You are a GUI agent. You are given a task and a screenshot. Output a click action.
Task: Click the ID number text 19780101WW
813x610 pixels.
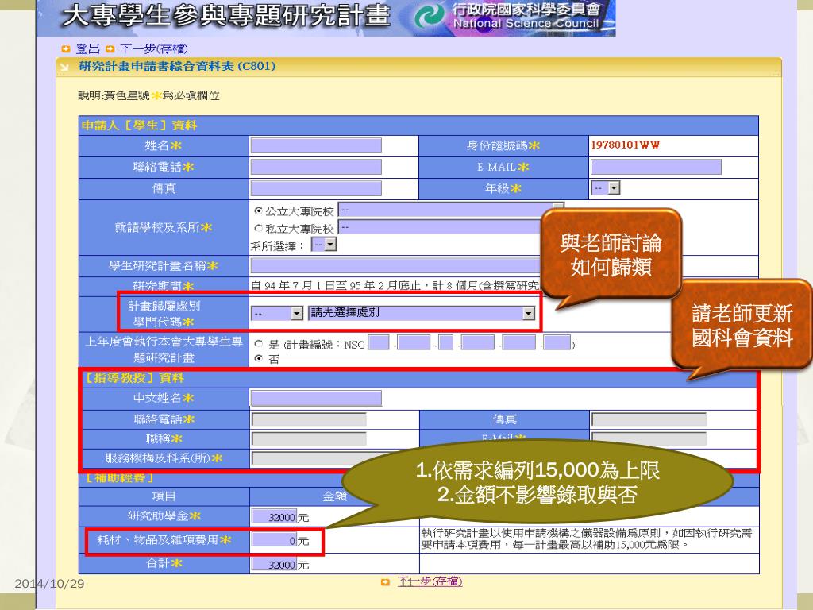(x=626, y=145)
